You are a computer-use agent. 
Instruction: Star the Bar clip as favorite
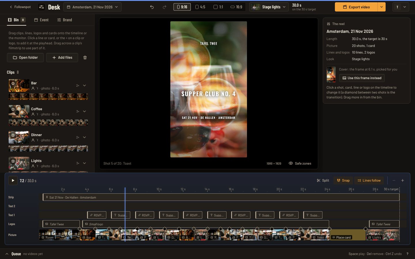(13, 83)
